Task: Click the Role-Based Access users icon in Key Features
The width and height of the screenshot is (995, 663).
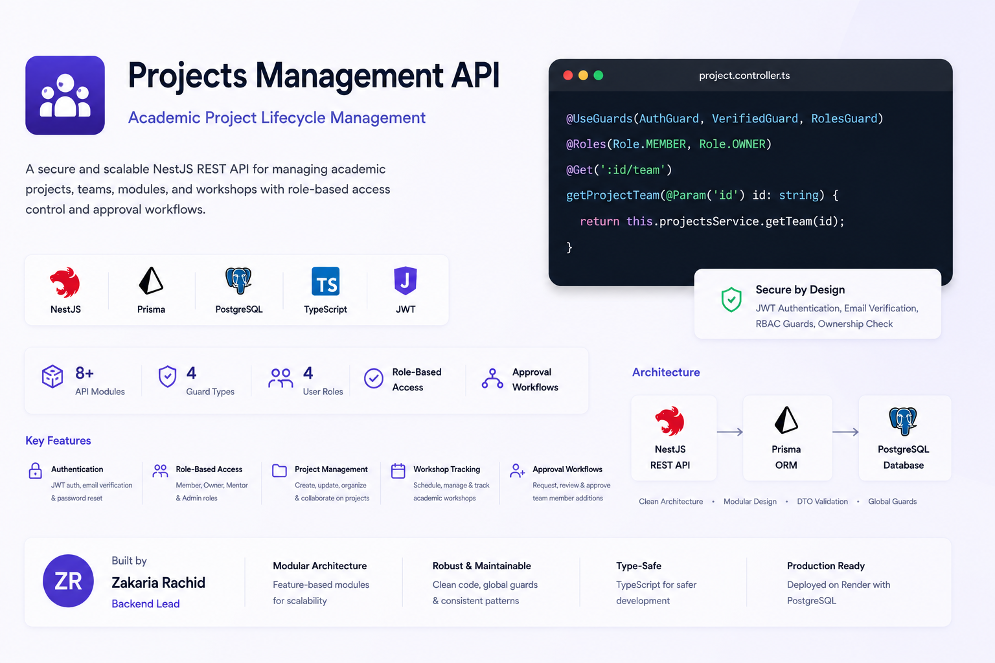Action: pos(160,471)
